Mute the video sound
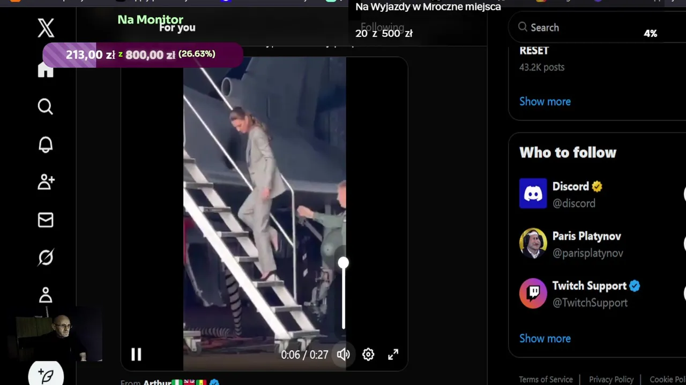Image resolution: width=686 pixels, height=385 pixels. [344, 354]
